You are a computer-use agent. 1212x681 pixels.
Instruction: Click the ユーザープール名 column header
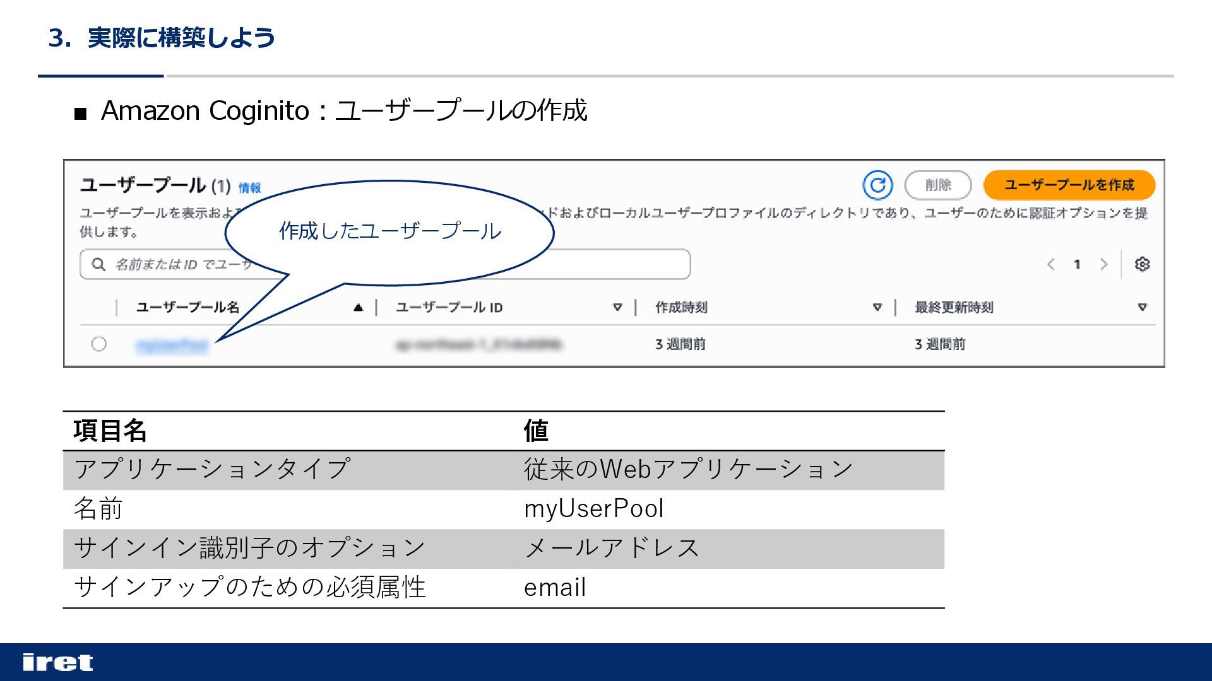(187, 308)
